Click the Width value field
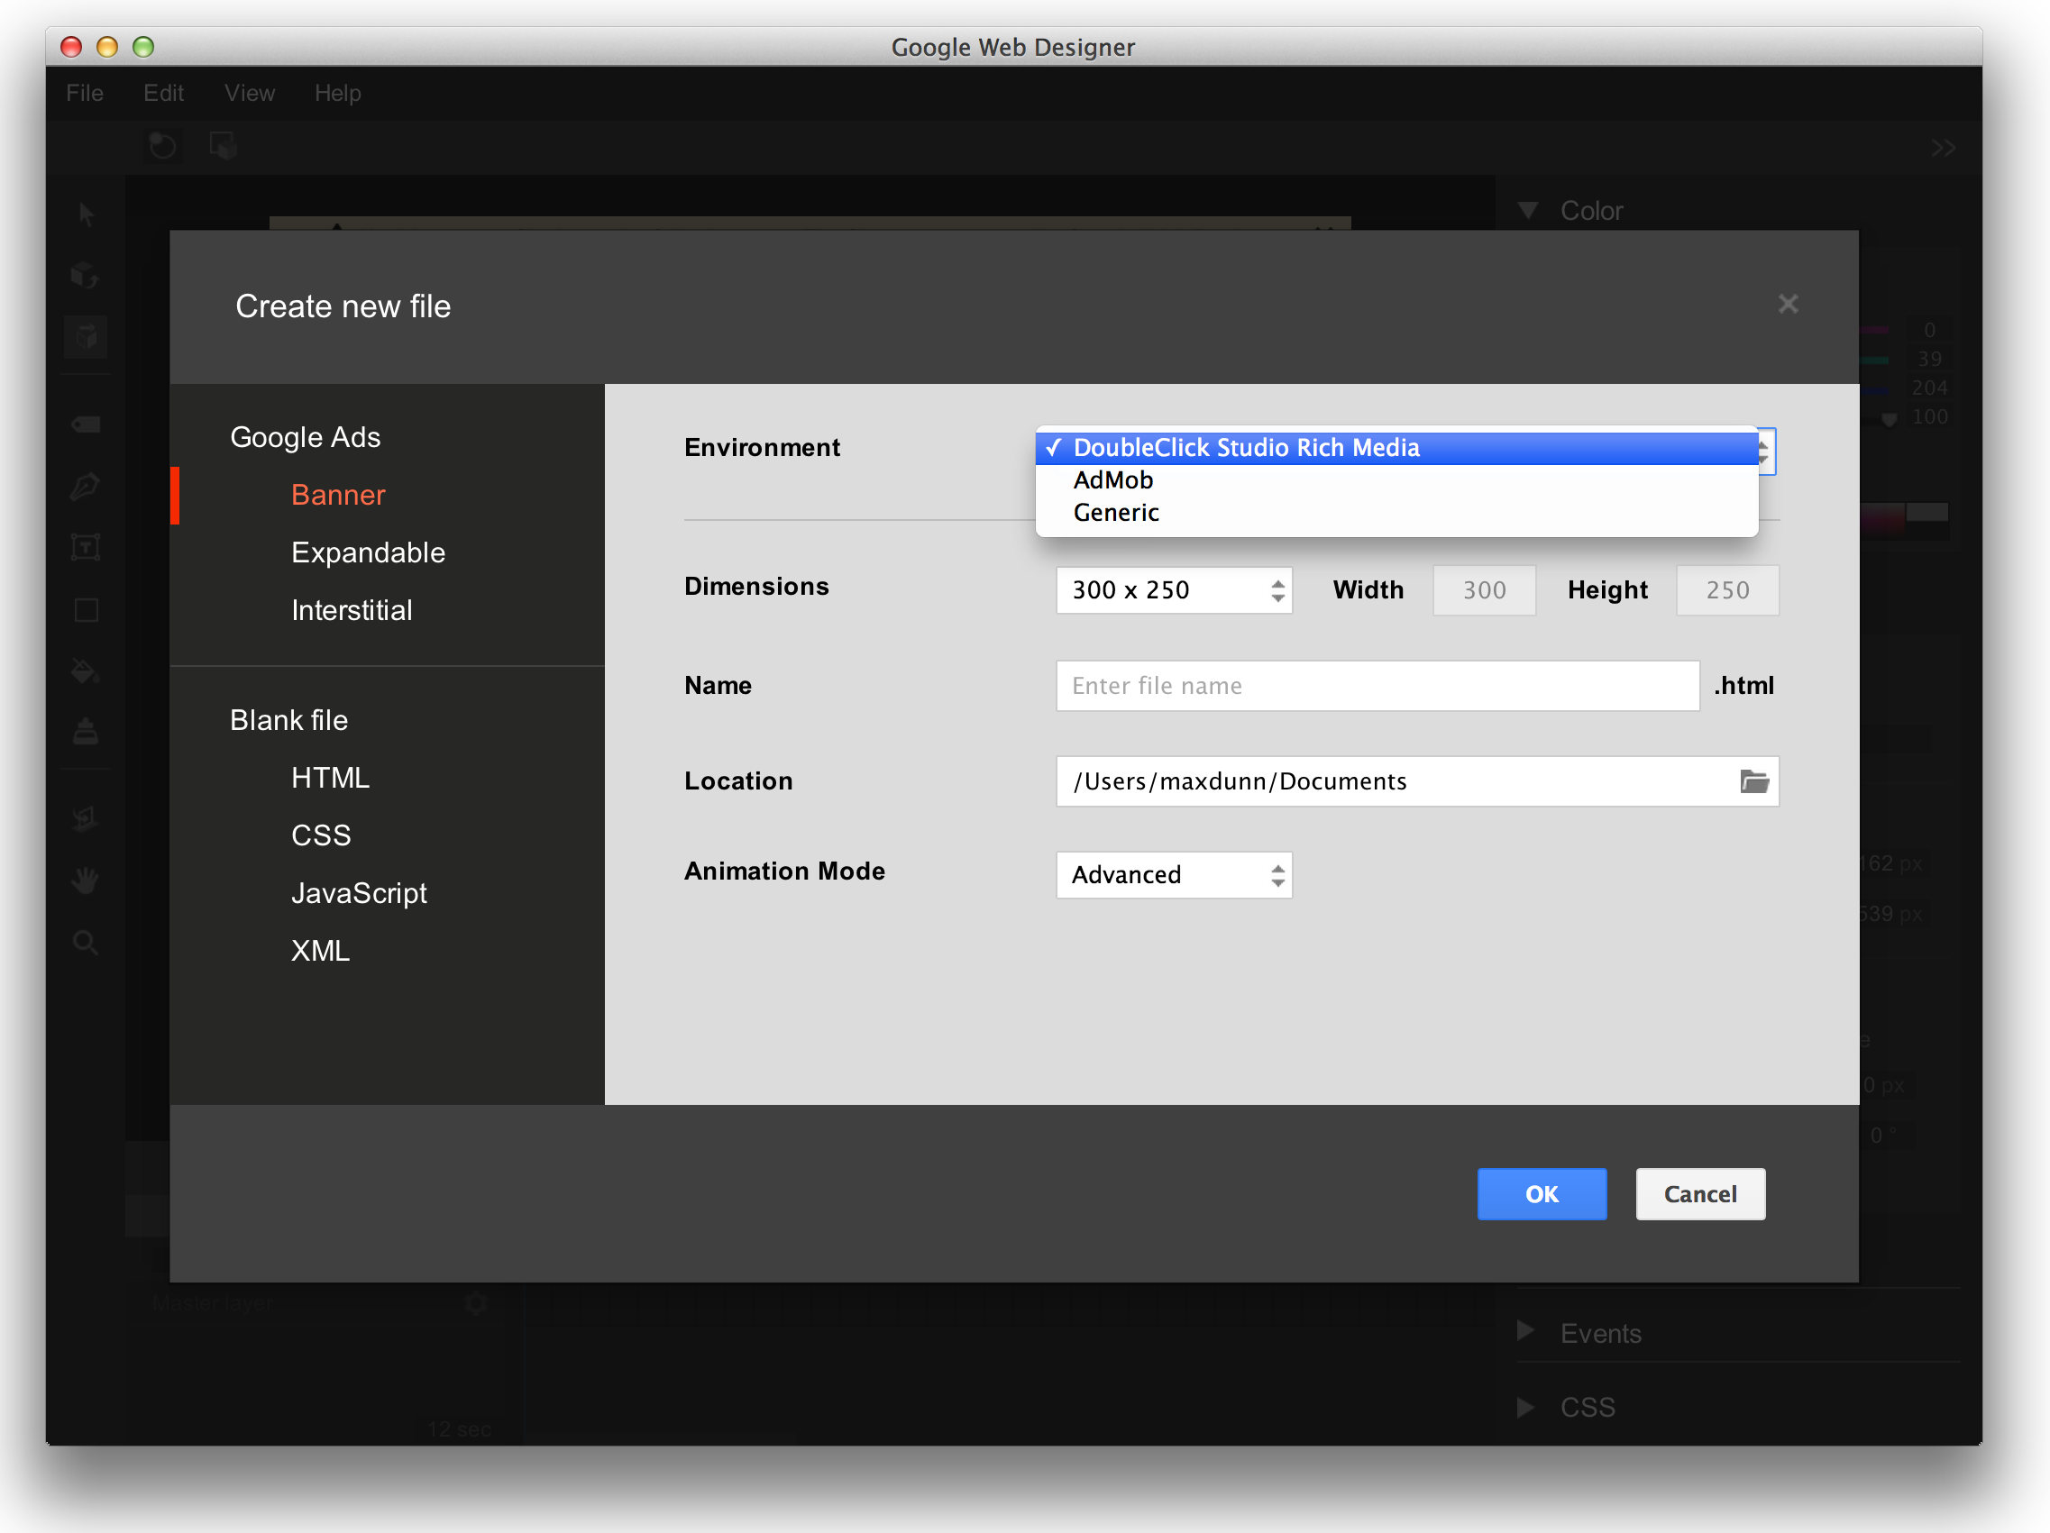The image size is (2050, 1533). click(1484, 590)
